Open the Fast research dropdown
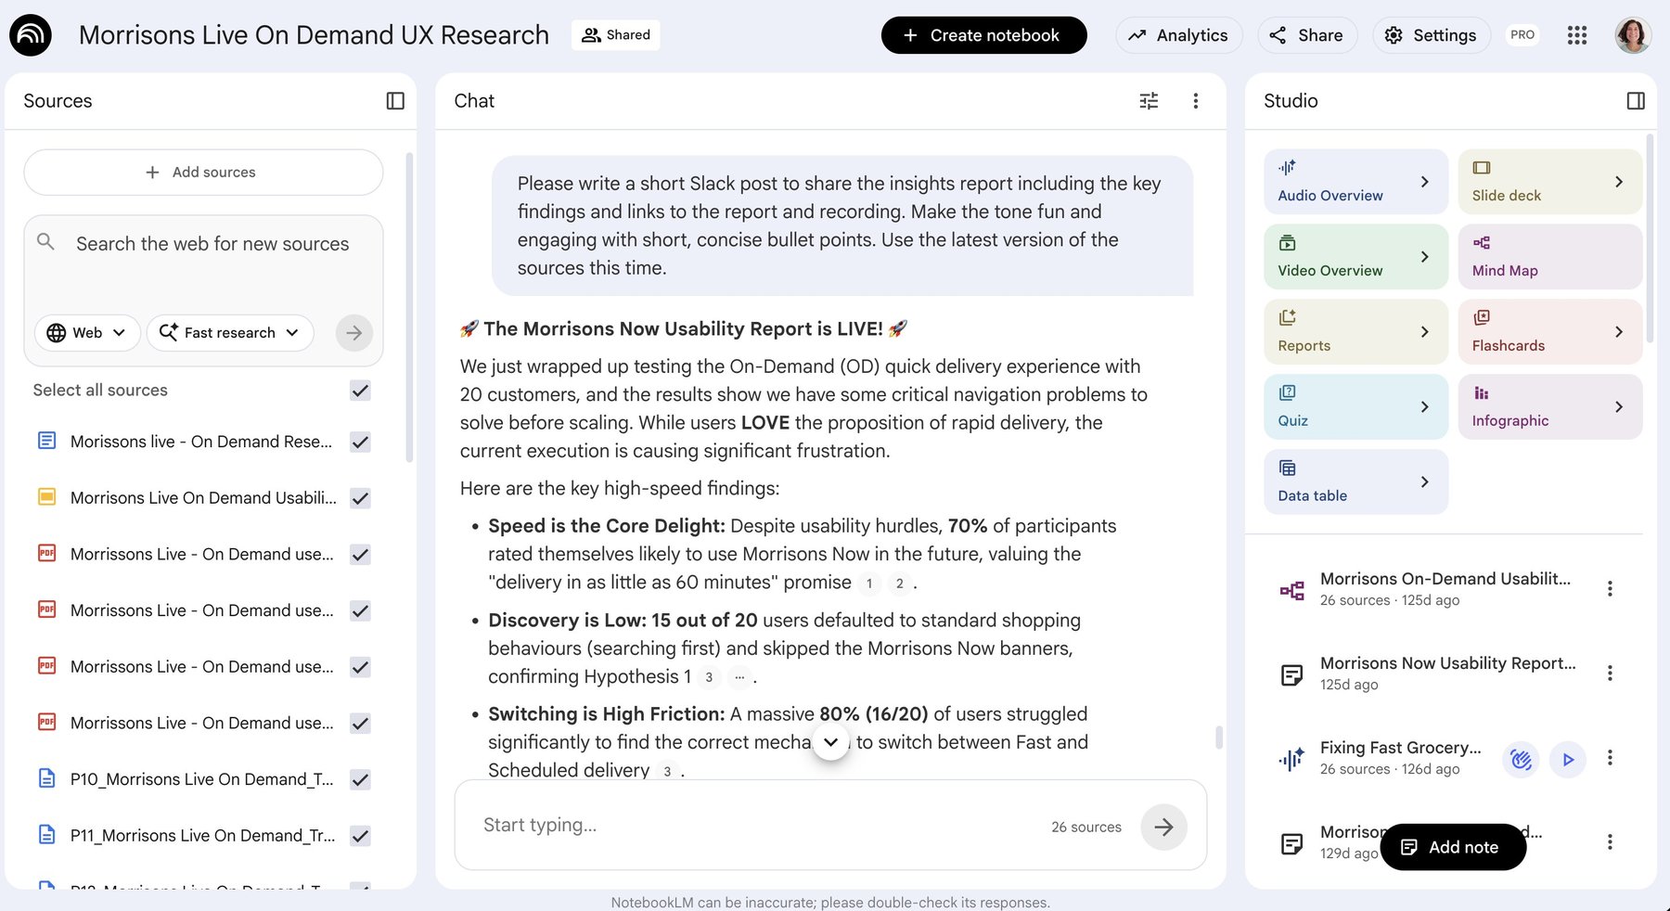The image size is (1670, 911). pyautogui.click(x=230, y=332)
